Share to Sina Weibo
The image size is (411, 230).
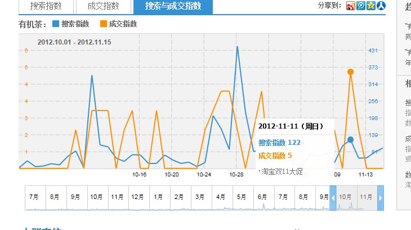pos(350,6)
